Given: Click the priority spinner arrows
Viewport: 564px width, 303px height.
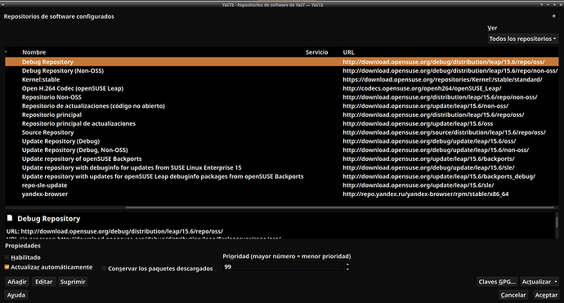Looking at the screenshot, I should click(347, 267).
